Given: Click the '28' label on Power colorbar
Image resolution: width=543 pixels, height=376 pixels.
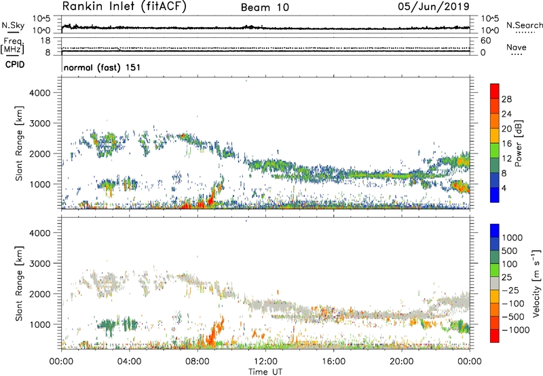Looking at the screenshot, I should [506, 99].
